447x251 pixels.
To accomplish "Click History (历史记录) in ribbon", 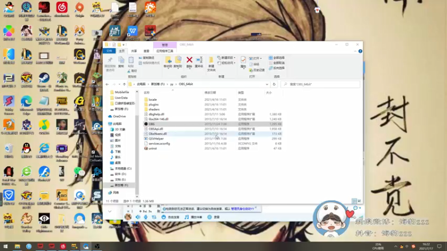I will tap(257, 70).
